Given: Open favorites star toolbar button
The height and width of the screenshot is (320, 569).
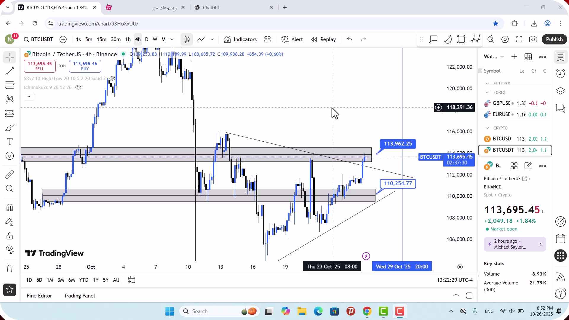Looking at the screenshot, I should tap(10, 290).
